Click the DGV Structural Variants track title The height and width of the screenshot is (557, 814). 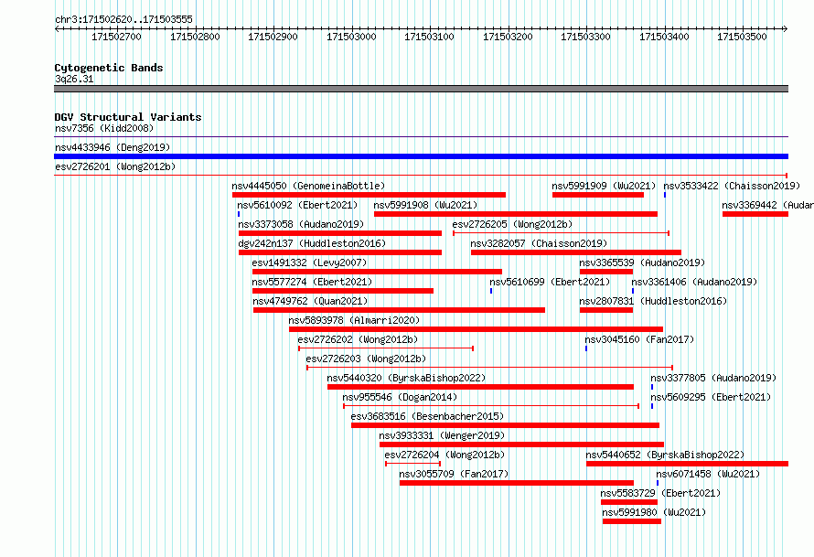pos(128,117)
